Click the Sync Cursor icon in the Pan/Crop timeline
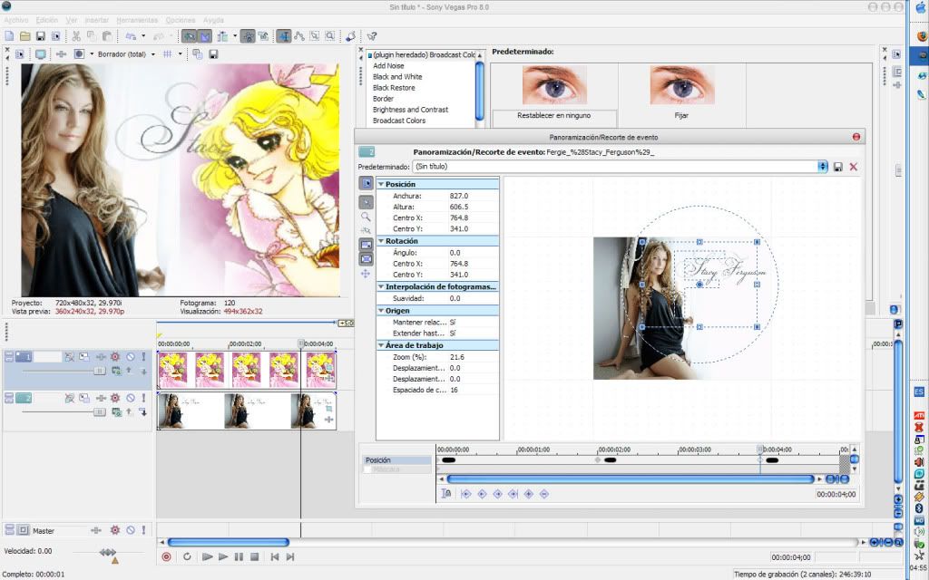The width and height of the screenshot is (929, 580). click(x=446, y=494)
